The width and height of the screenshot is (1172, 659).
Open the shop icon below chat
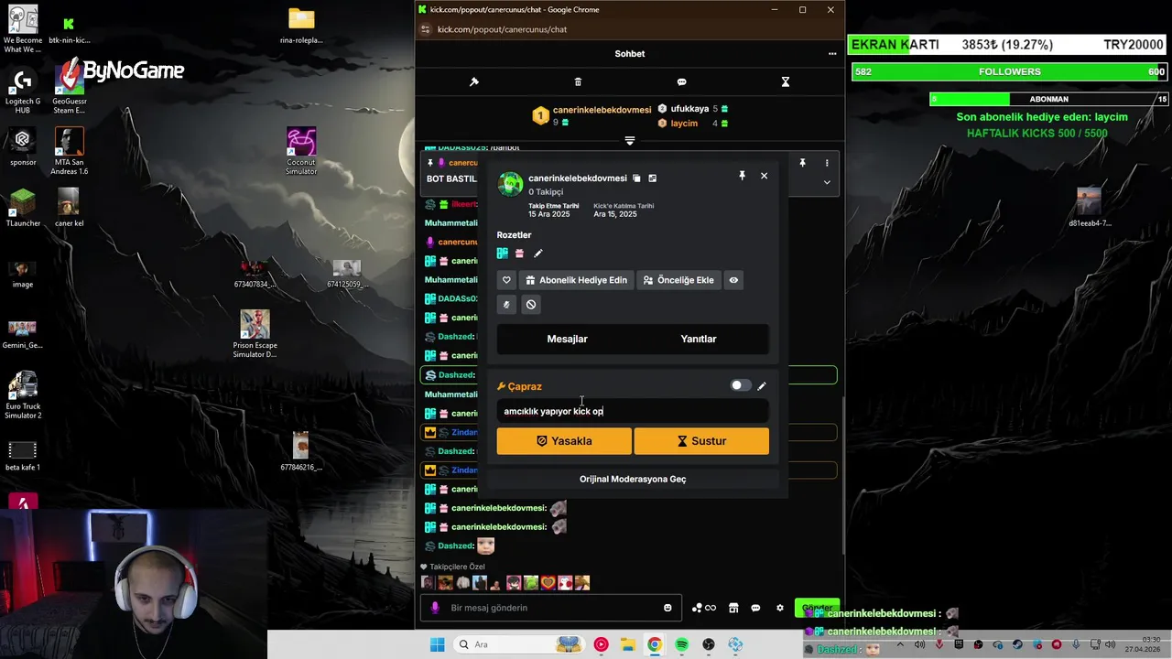tap(733, 608)
